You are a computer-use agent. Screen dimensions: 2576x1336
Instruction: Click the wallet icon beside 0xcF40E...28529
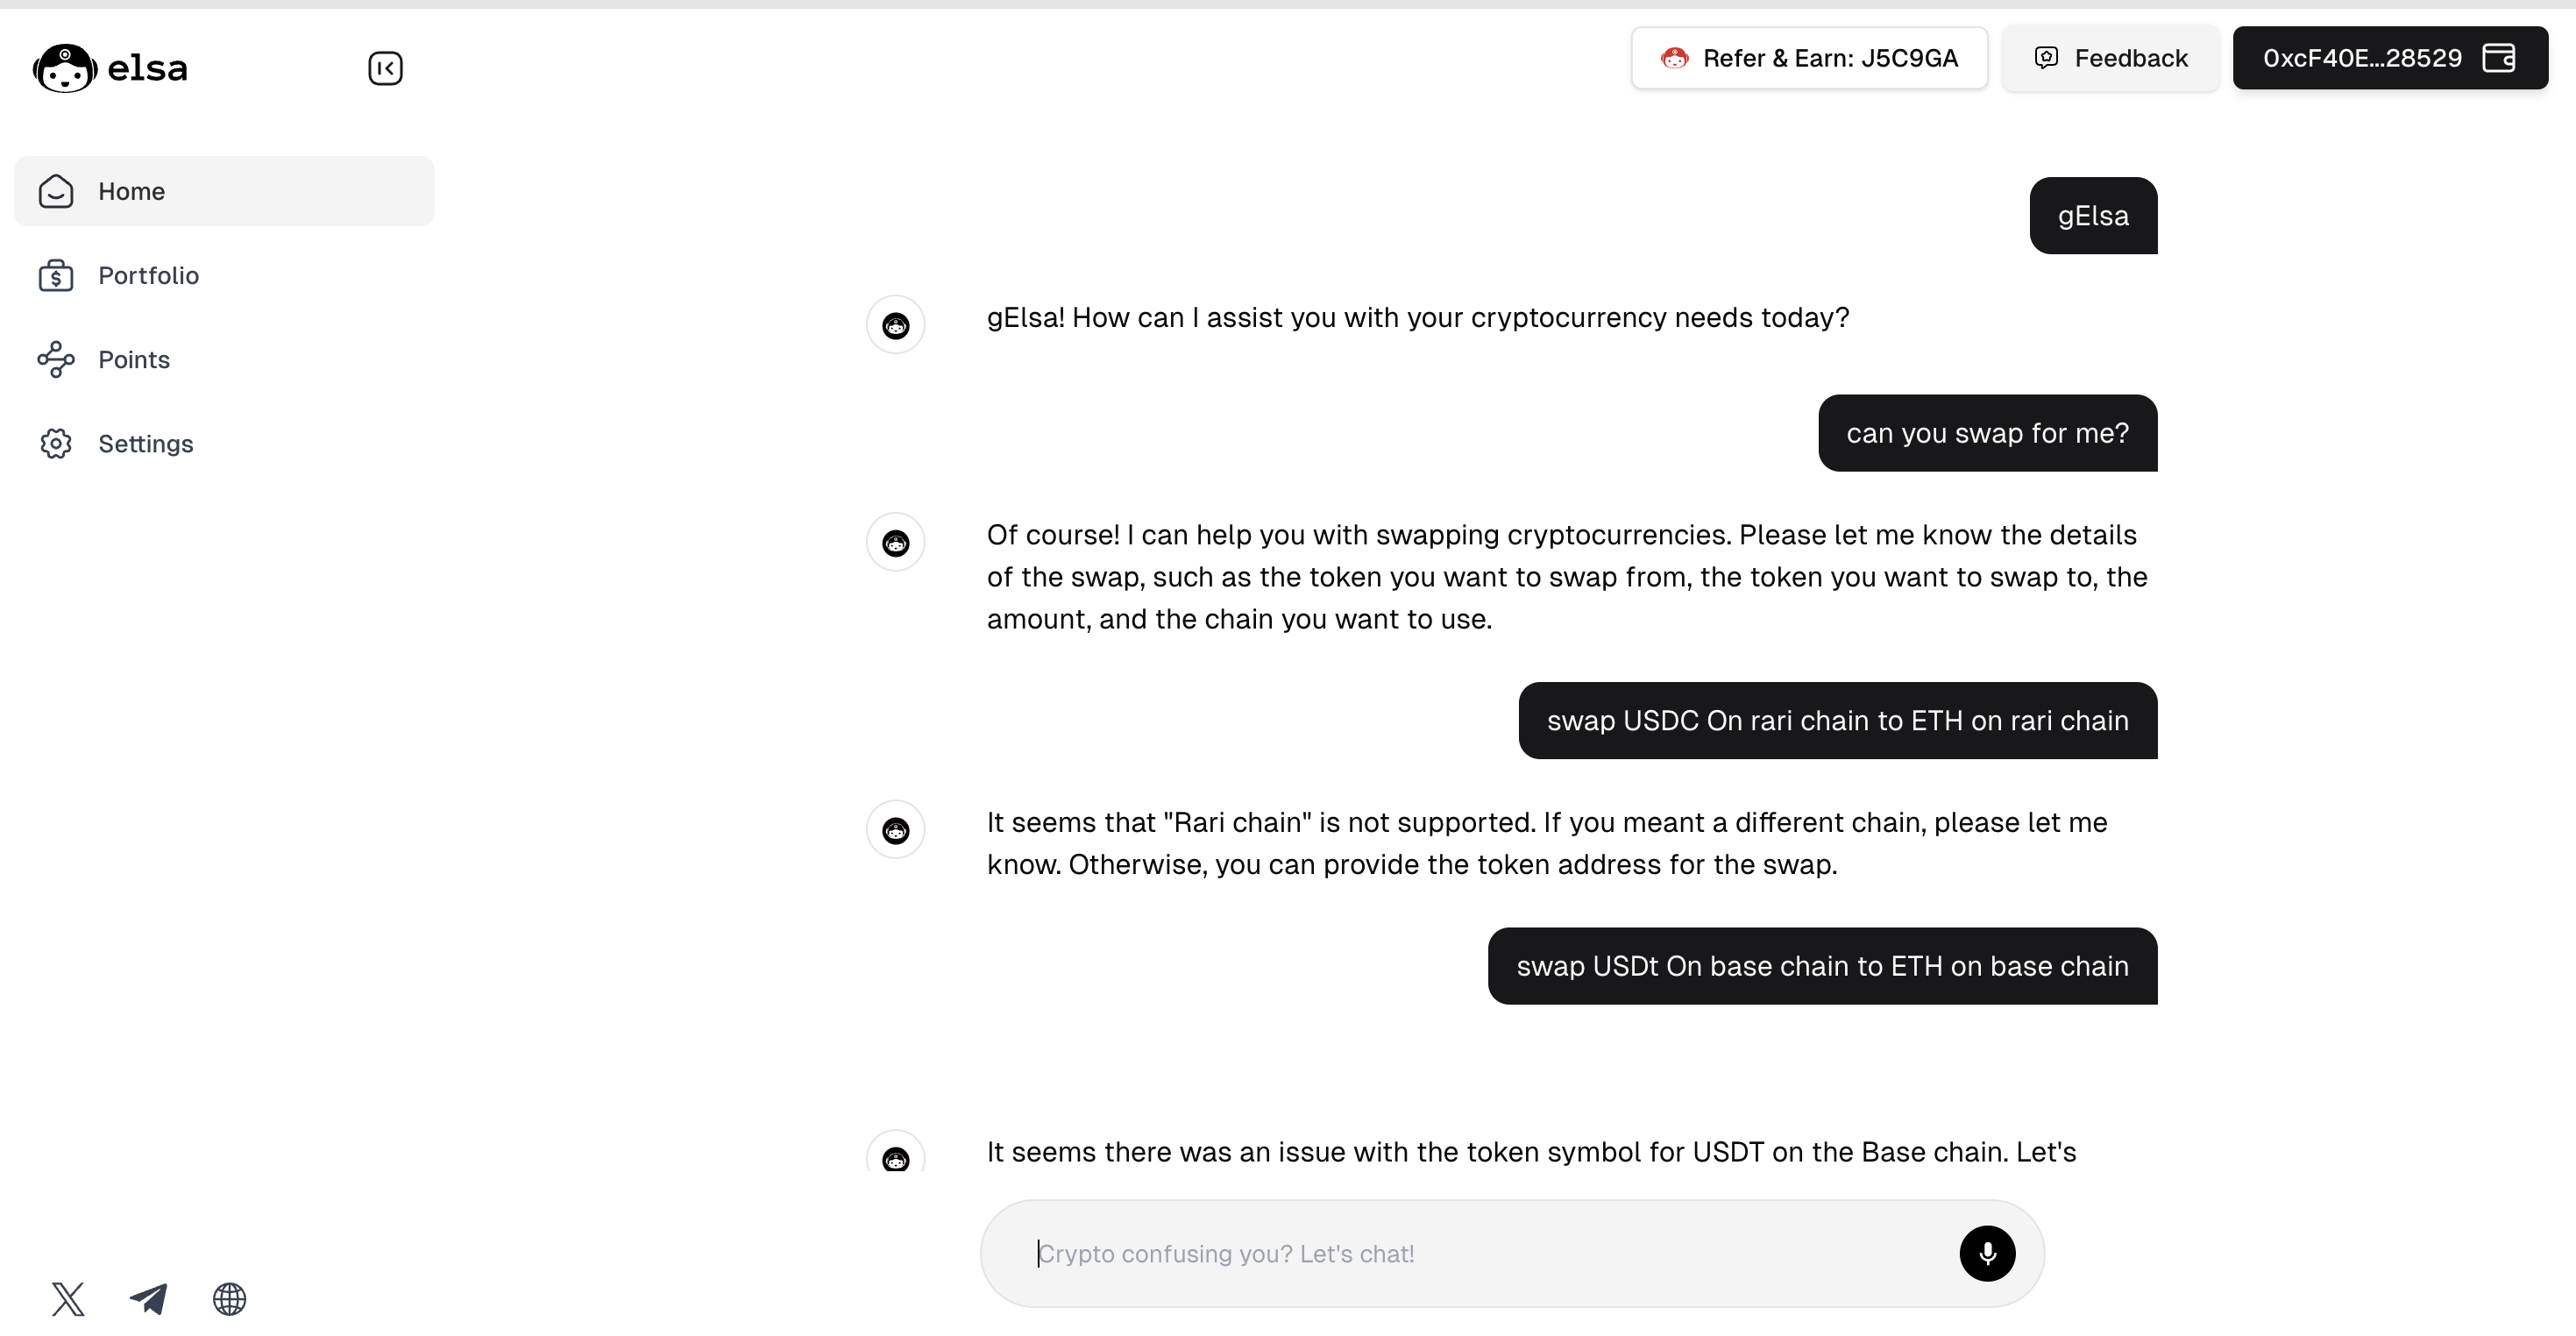coord(2499,58)
